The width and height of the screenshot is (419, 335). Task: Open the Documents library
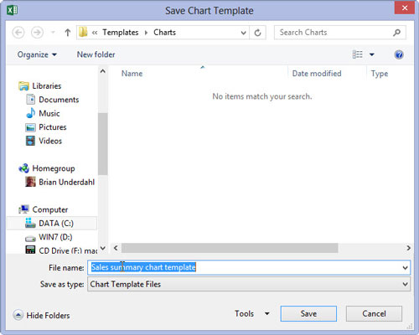coord(59,100)
